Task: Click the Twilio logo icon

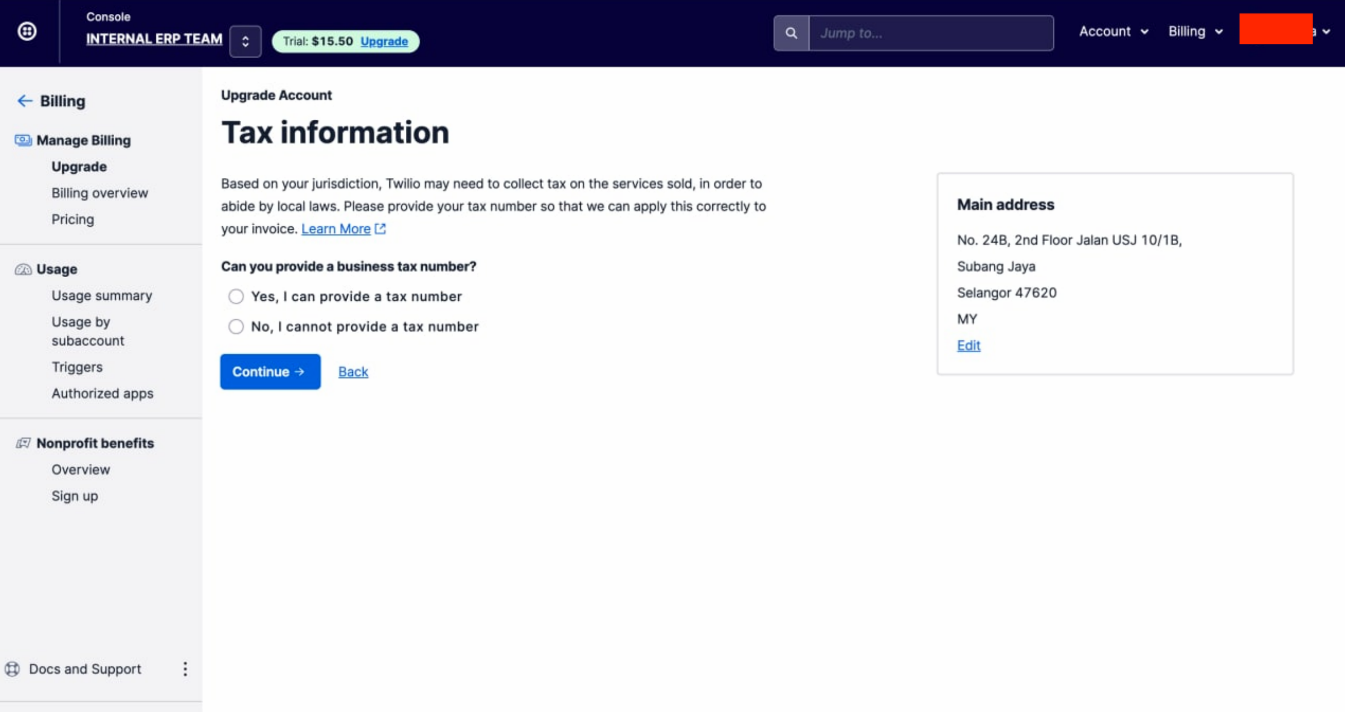Action: coord(27,31)
